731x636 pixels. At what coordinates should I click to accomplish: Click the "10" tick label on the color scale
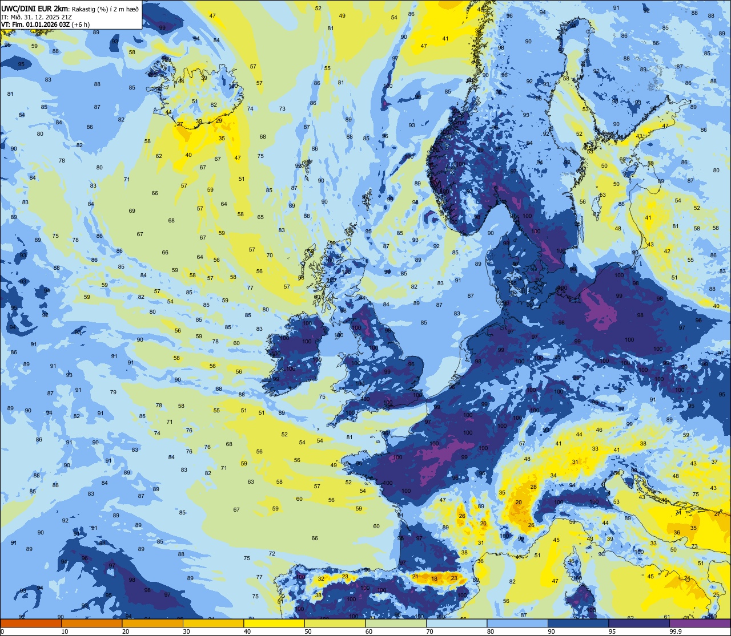click(x=65, y=631)
